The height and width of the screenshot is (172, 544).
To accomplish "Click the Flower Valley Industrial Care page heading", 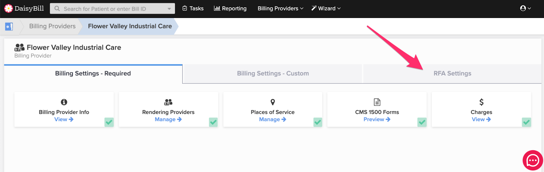I will coord(74,47).
